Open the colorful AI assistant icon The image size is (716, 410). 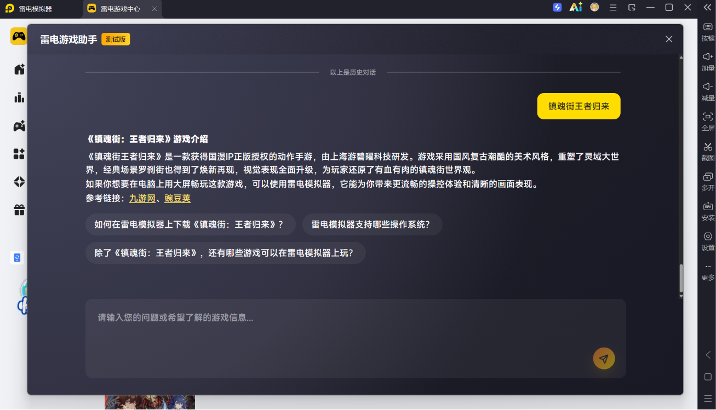pos(576,7)
